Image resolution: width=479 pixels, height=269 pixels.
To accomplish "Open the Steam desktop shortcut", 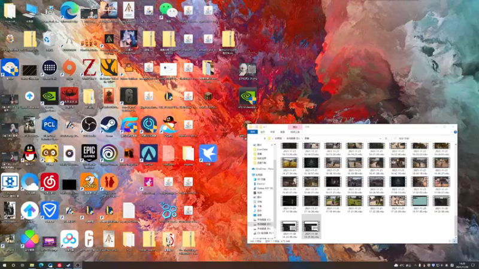I will [x=109, y=124].
